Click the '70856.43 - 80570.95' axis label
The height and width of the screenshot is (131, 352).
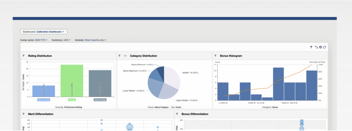(289, 103)
